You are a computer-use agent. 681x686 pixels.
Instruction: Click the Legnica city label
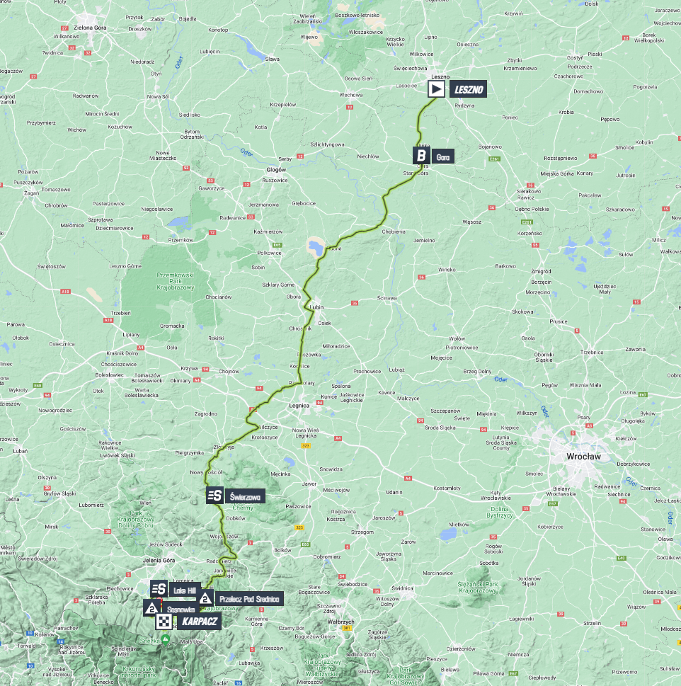point(299,406)
